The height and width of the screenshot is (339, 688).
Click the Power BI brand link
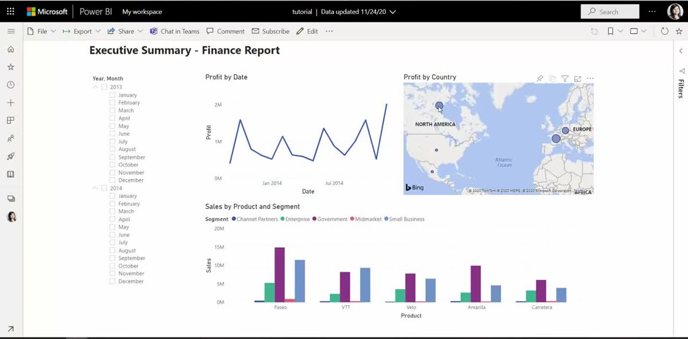[x=95, y=11]
